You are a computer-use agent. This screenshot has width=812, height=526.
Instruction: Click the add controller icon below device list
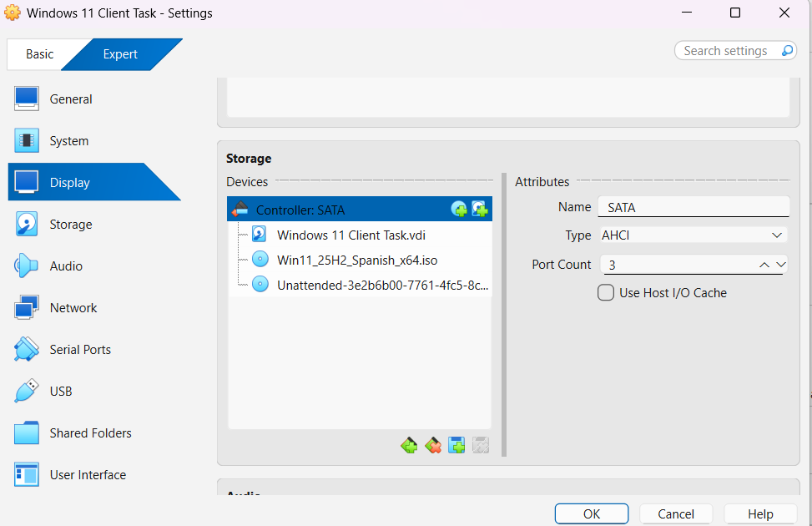pyautogui.click(x=409, y=445)
